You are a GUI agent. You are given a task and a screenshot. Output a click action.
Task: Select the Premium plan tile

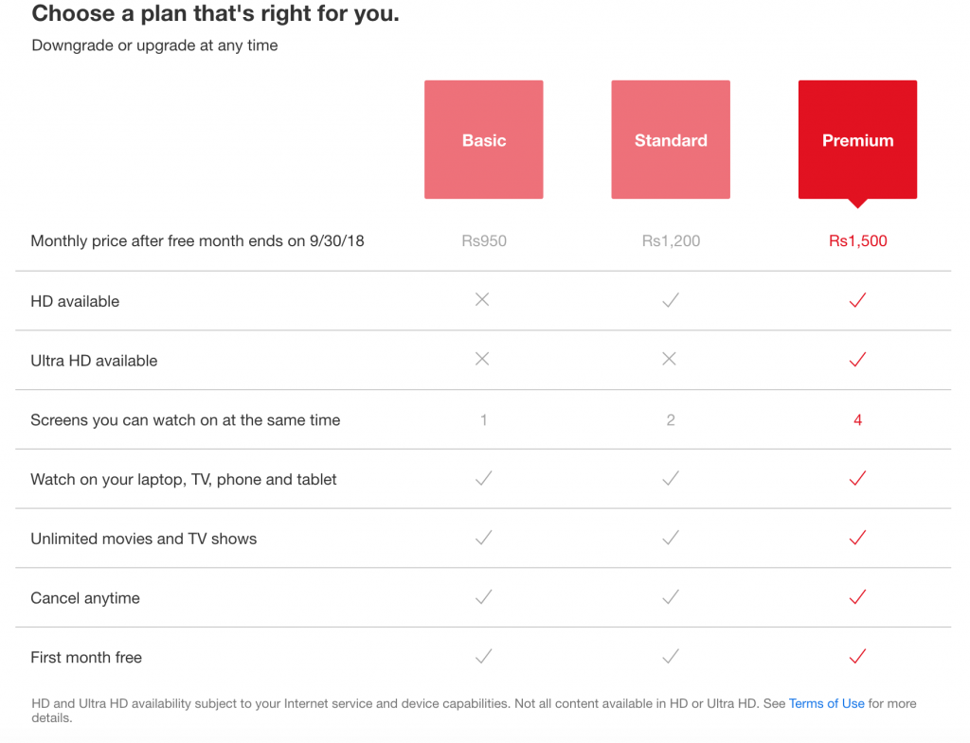tap(857, 140)
